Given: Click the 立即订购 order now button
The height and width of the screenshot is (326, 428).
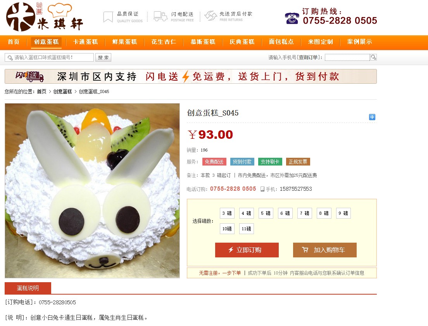Looking at the screenshot, I should pyautogui.click(x=247, y=250).
